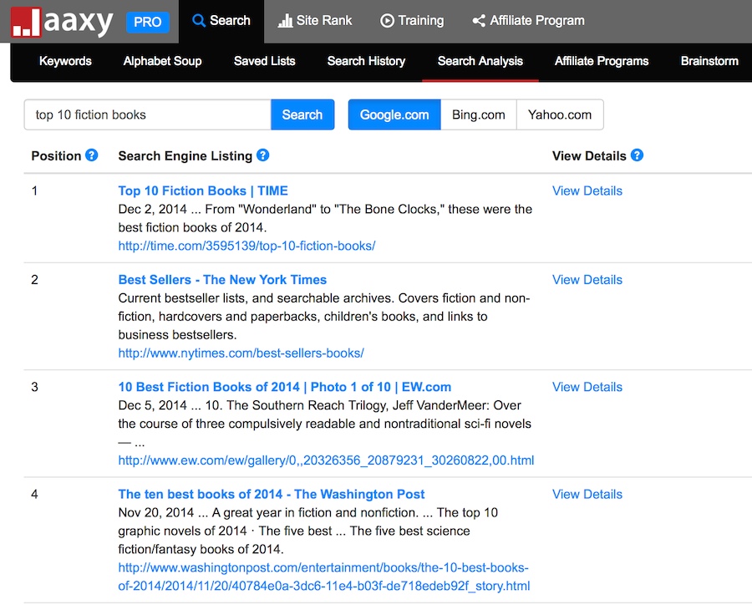Click the keyword search input field
The image size is (752, 605).
148,114
